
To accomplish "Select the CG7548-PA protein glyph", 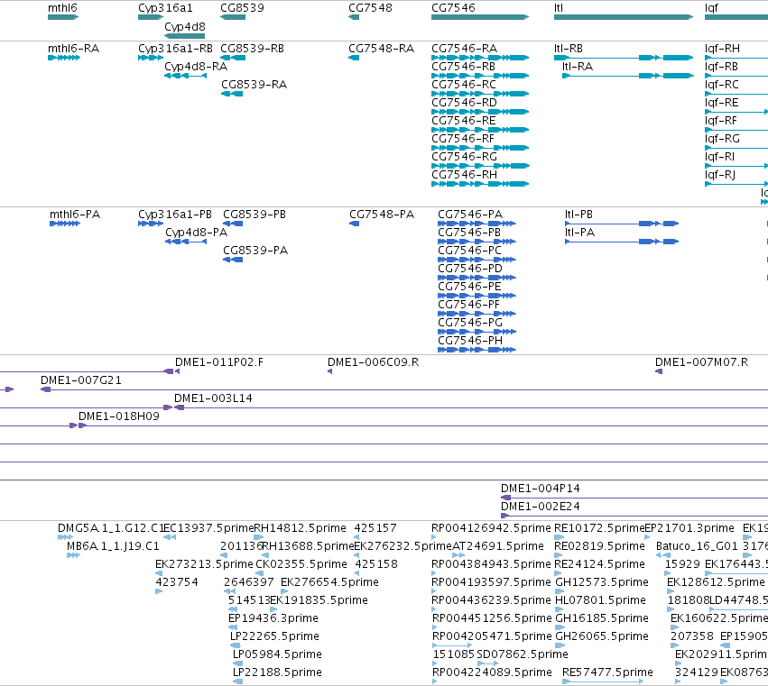I will pos(354,224).
